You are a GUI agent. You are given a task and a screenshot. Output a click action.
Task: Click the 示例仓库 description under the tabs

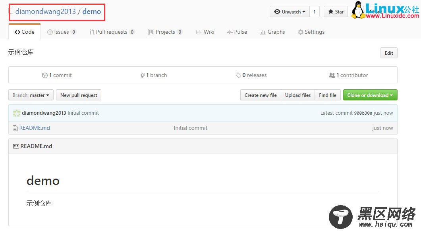pyautogui.click(x=21, y=52)
